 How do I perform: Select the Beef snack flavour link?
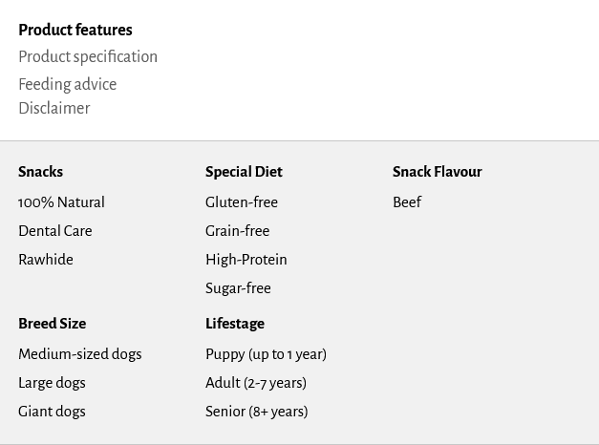[407, 202]
